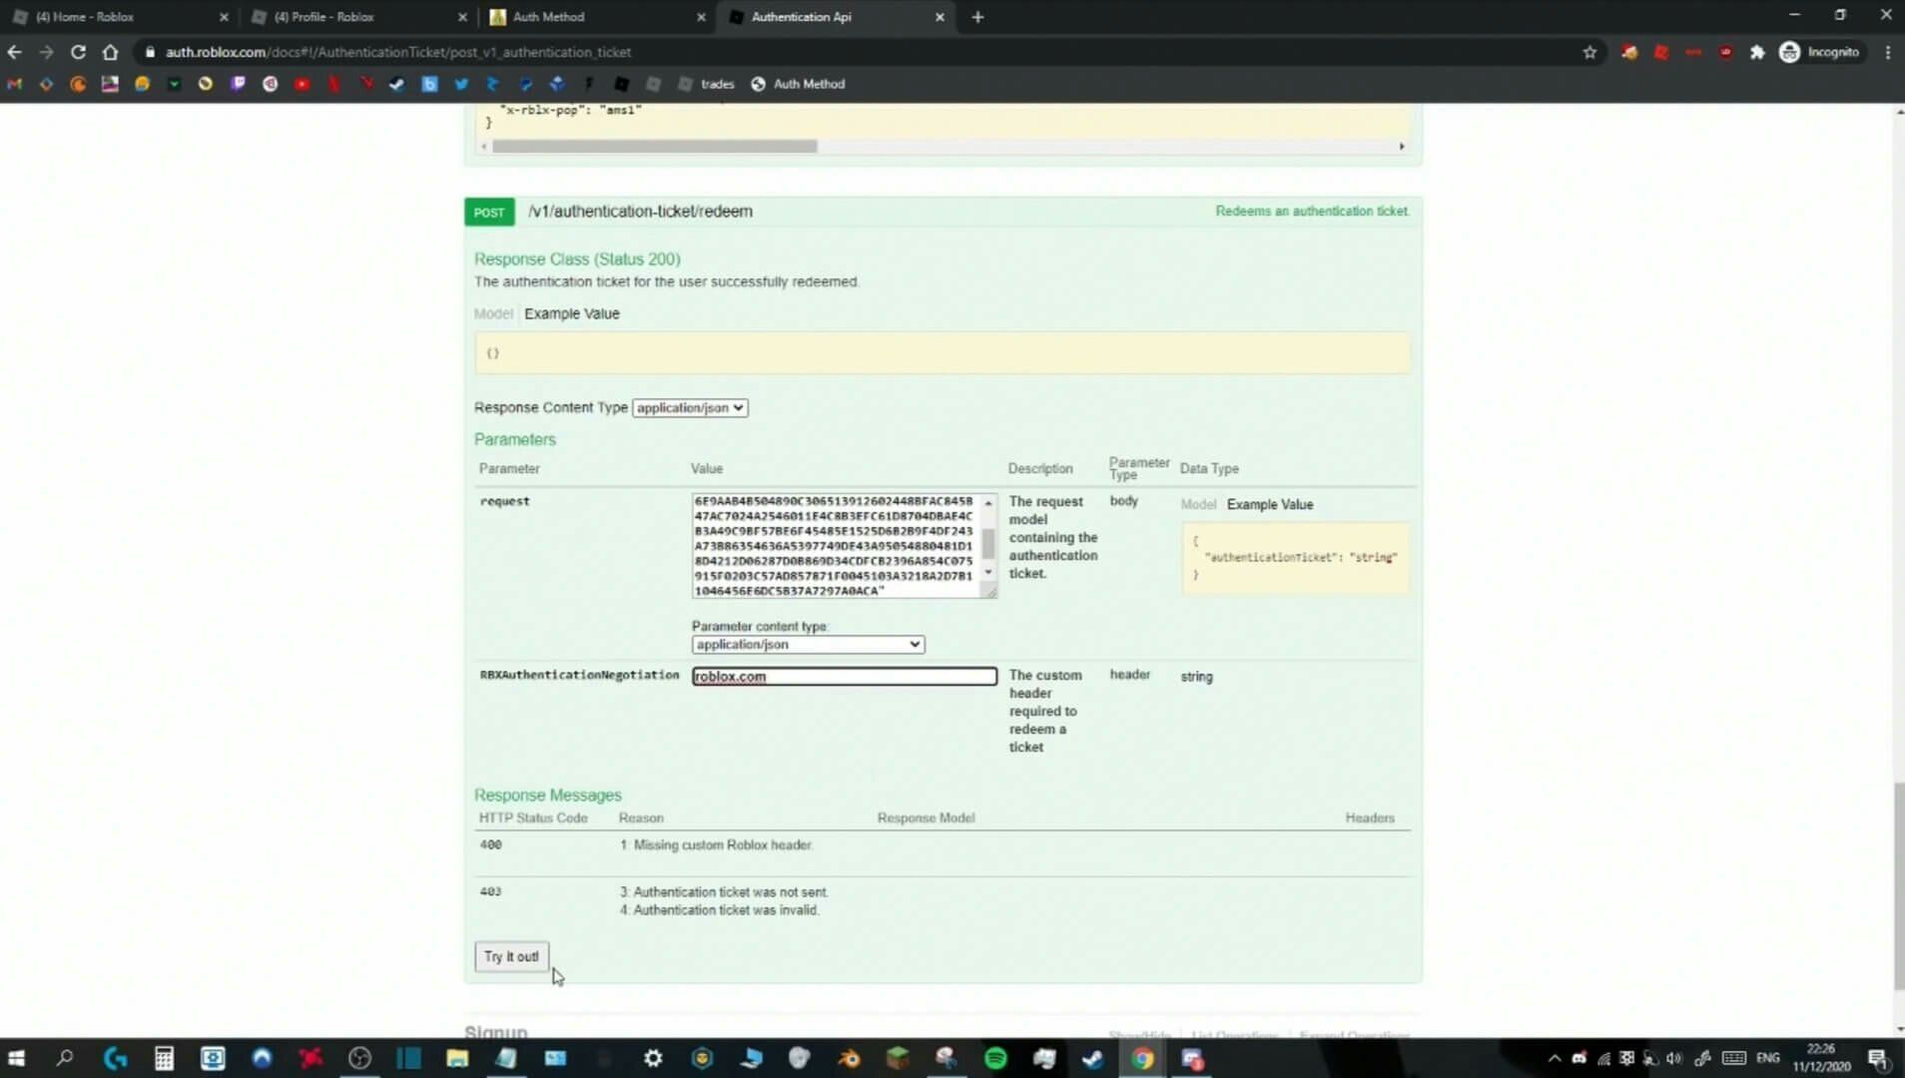Show the request Data Type Model
This screenshot has width=1905, height=1078.
1198,505
